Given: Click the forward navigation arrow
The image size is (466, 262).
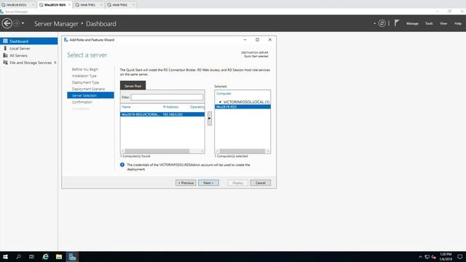Looking at the screenshot, I should (x=17, y=23).
